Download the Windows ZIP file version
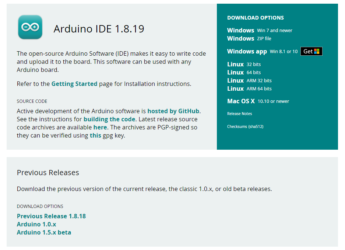This screenshot has width=345, height=250. tap(240, 38)
